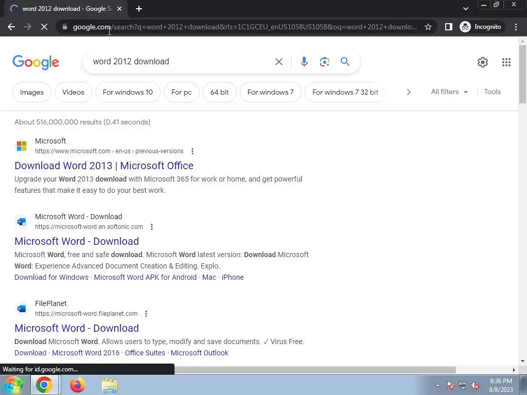Screen dimensions: 527x395
Task: Select the 'For windows 7' chip
Action: coord(271,92)
